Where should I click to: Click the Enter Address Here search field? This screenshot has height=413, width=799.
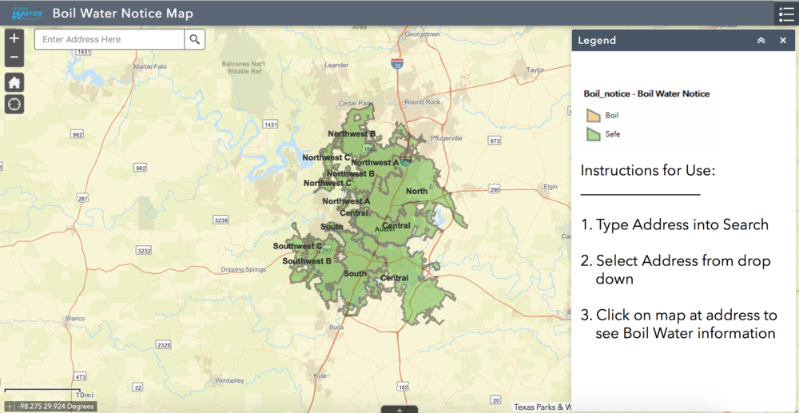coord(109,39)
